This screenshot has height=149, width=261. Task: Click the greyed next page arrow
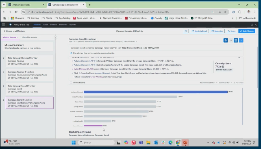[231, 40]
